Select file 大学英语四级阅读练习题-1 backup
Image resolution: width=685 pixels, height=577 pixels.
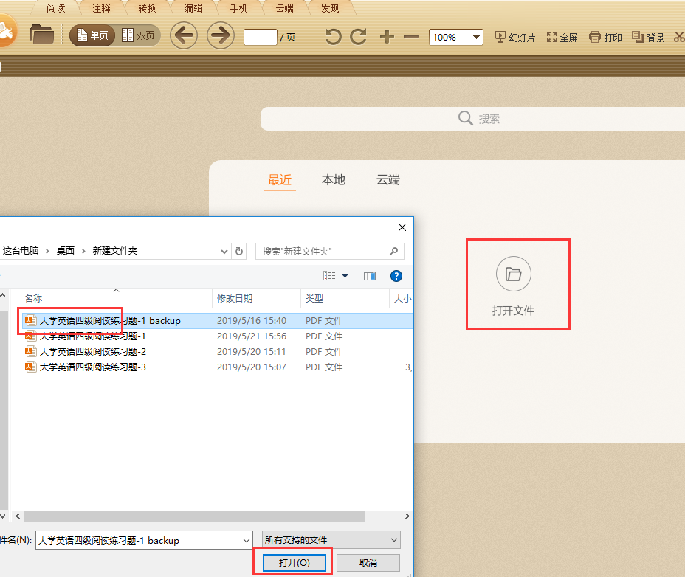pos(217,321)
